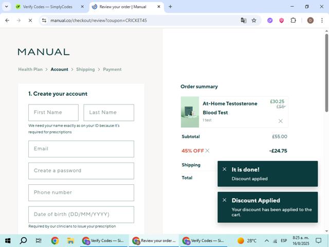Screen dimensions: 329x247
Task: Go to Payment breadcrumb step
Action: [112, 69]
